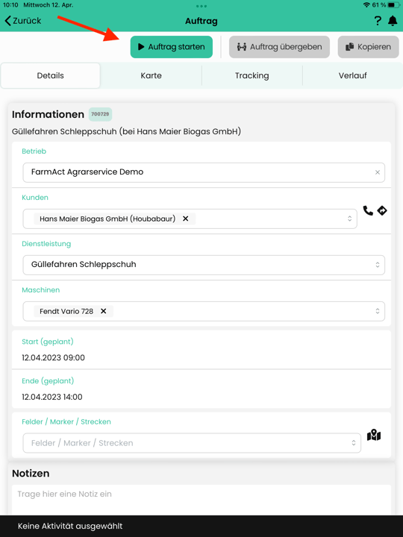Open the map icon beside Felder field

tap(374, 436)
